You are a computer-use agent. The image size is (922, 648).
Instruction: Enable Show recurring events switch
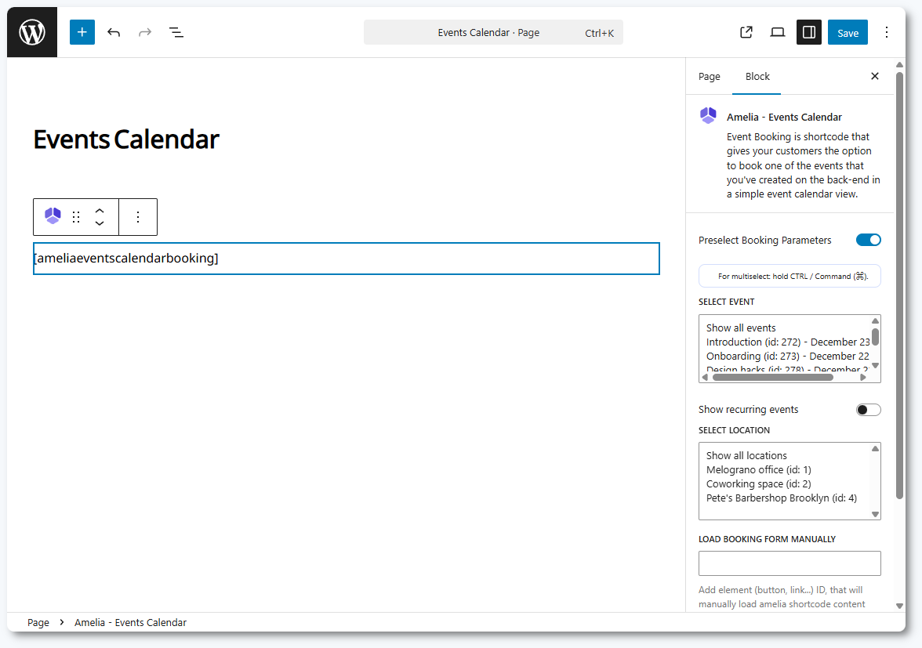point(868,410)
